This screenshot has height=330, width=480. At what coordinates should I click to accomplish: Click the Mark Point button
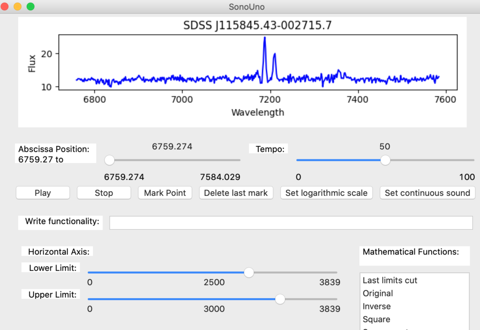tap(165, 193)
